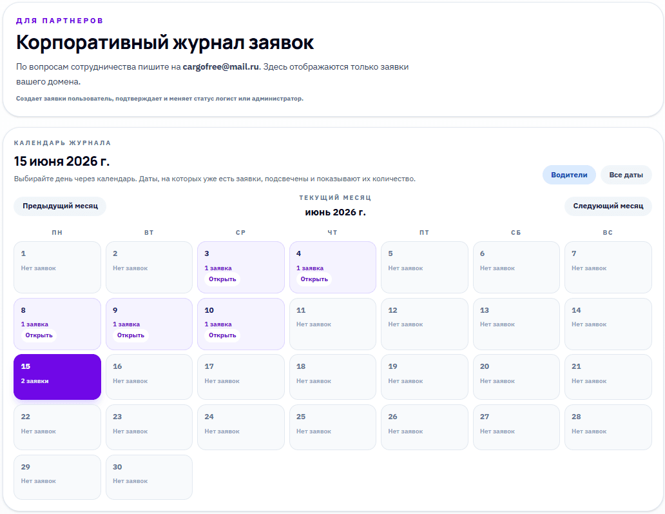Select day 25 calendar cell
Screen dimensions: 665x514
pos(332,427)
